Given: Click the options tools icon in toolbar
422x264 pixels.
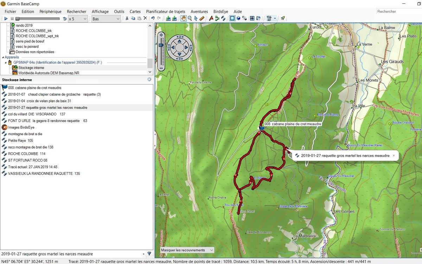Looking at the screenshot, I should tap(269, 18).
